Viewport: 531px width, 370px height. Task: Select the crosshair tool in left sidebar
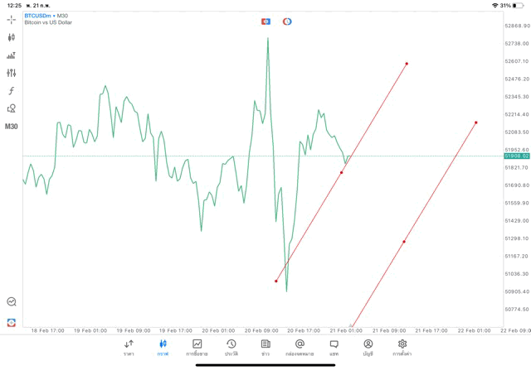[x=12, y=19]
